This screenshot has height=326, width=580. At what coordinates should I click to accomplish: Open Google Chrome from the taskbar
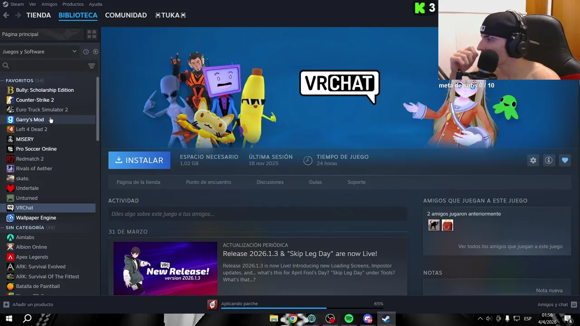tap(293, 319)
